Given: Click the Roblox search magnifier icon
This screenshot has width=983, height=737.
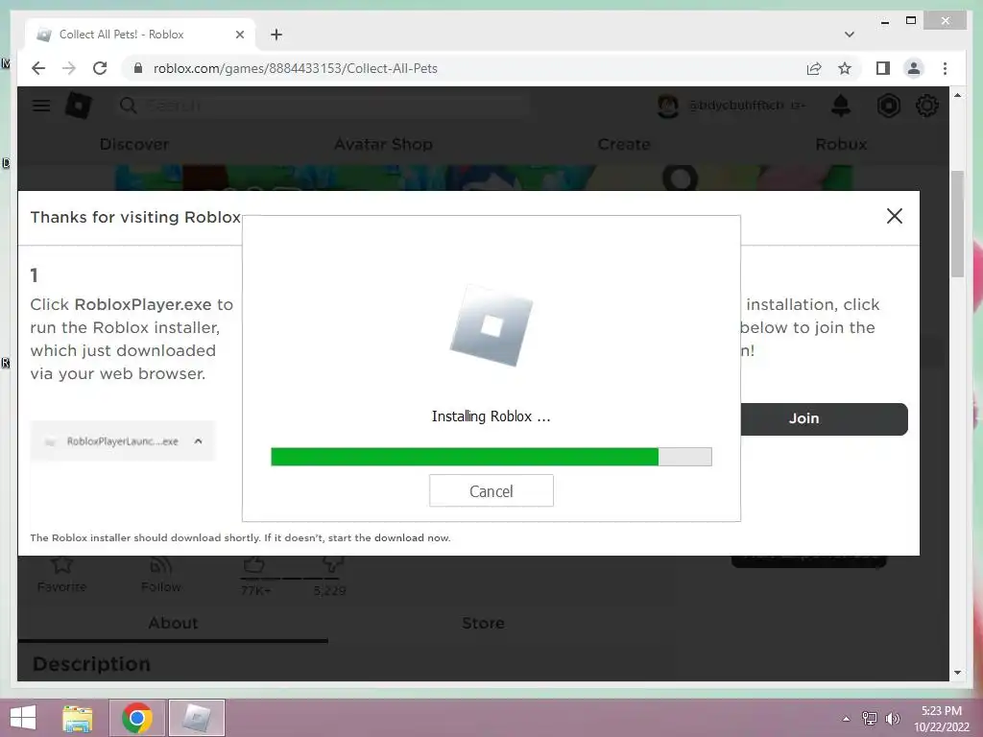Looking at the screenshot, I should pos(129,106).
